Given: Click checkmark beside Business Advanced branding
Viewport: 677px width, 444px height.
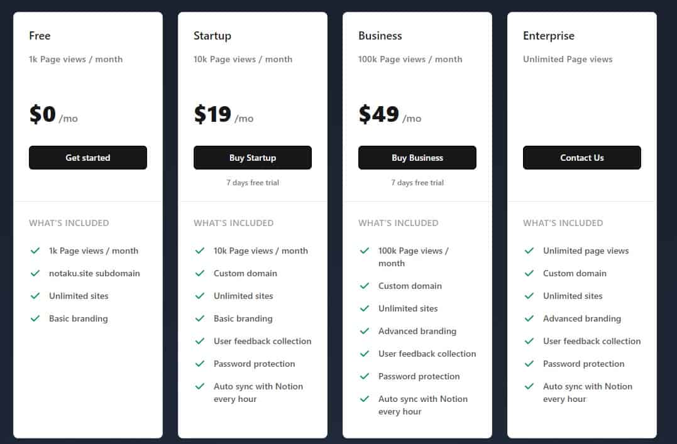Looking at the screenshot, I should click(365, 331).
